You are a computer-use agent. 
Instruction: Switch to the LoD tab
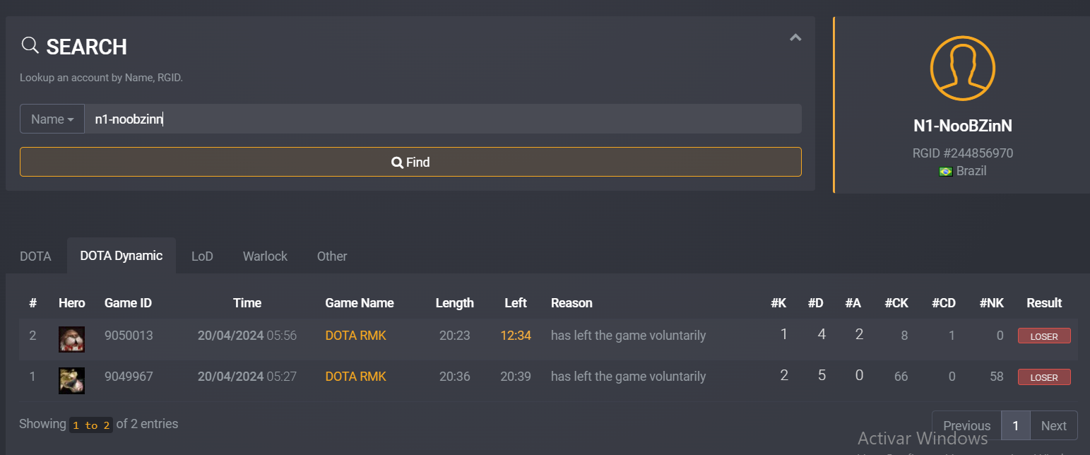[x=202, y=256]
